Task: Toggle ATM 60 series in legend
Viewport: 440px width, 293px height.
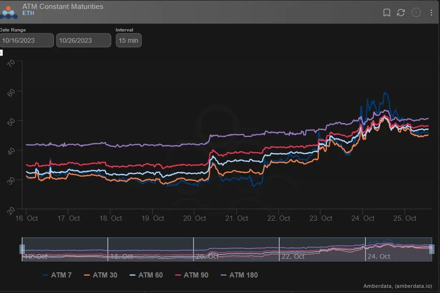Action: click(x=146, y=275)
